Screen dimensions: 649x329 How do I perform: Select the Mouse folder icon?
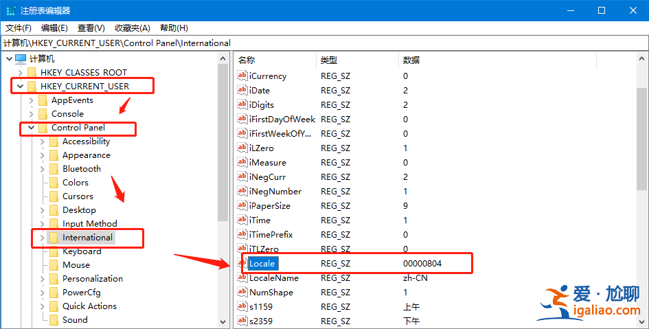tap(54, 265)
